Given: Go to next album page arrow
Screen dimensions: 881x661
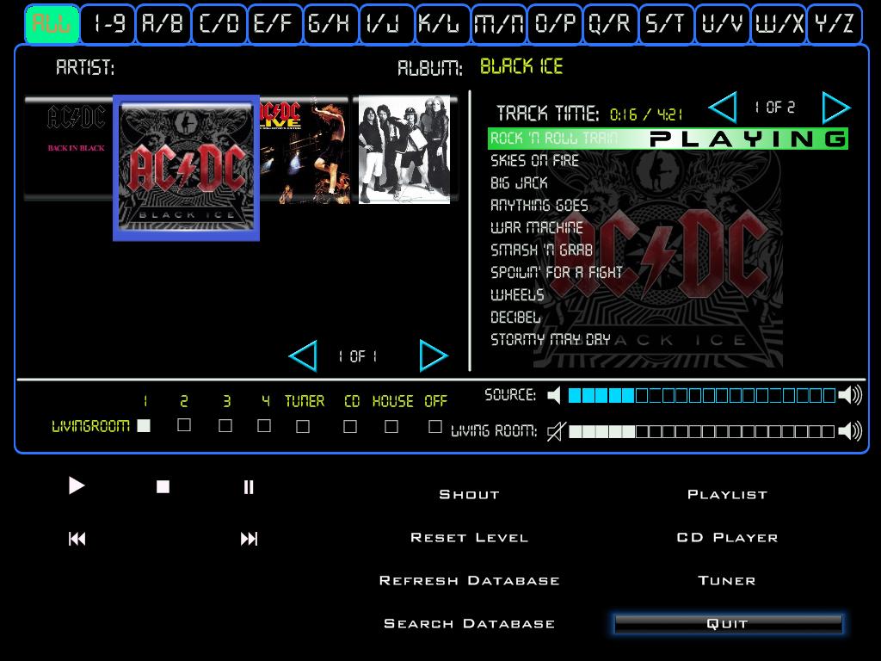Looking at the screenshot, I should tap(434, 355).
